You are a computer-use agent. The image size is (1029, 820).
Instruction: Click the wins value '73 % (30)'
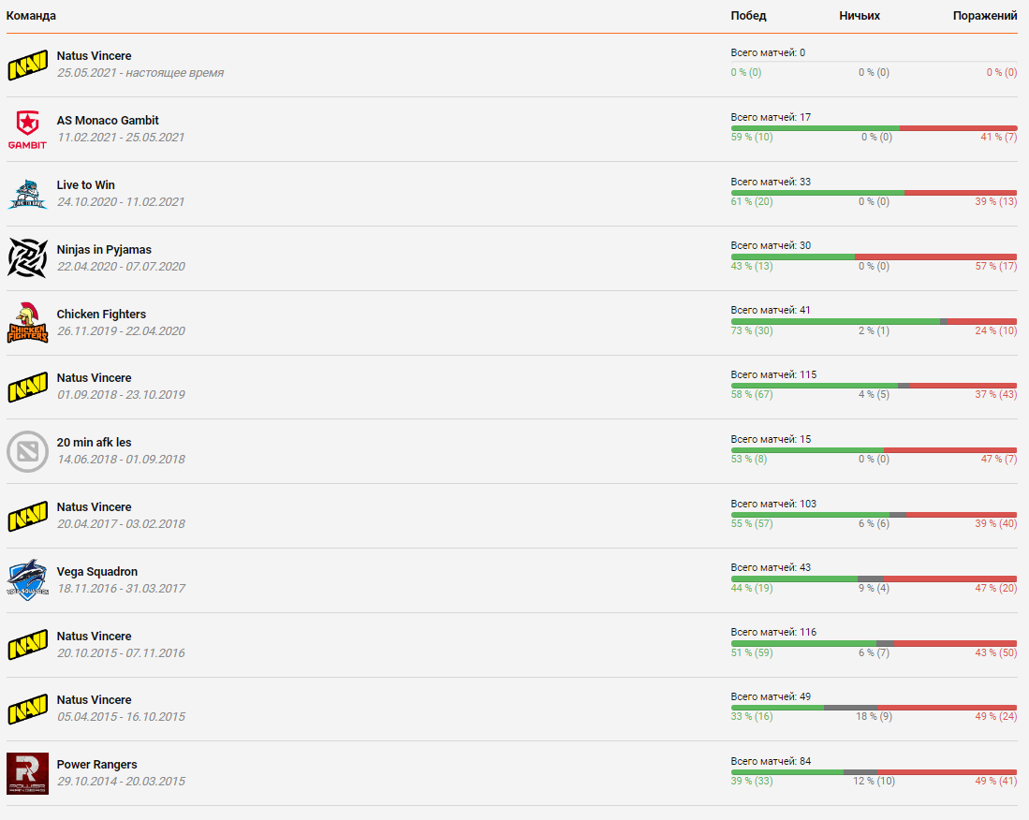[x=752, y=330]
